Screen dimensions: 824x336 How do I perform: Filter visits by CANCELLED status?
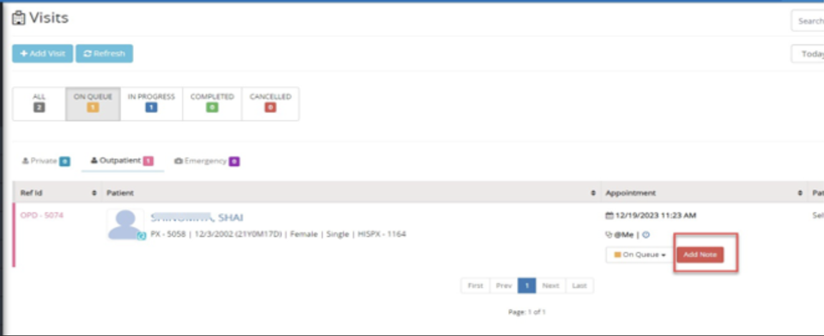tap(271, 103)
